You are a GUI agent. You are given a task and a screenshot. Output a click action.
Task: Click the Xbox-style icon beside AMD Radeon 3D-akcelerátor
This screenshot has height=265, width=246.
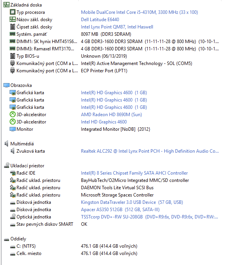[x=13, y=115]
